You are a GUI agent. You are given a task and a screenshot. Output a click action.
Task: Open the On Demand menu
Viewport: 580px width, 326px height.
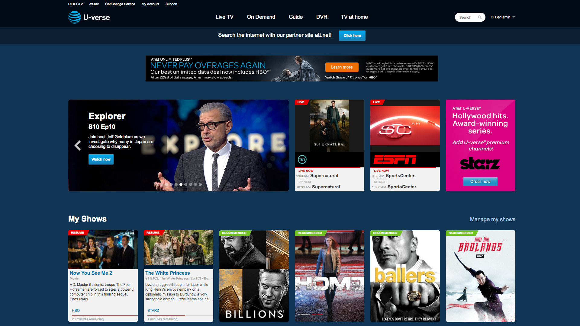point(261,17)
